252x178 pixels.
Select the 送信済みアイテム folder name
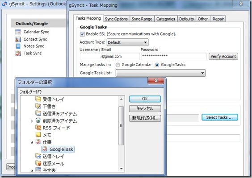tap(60, 113)
